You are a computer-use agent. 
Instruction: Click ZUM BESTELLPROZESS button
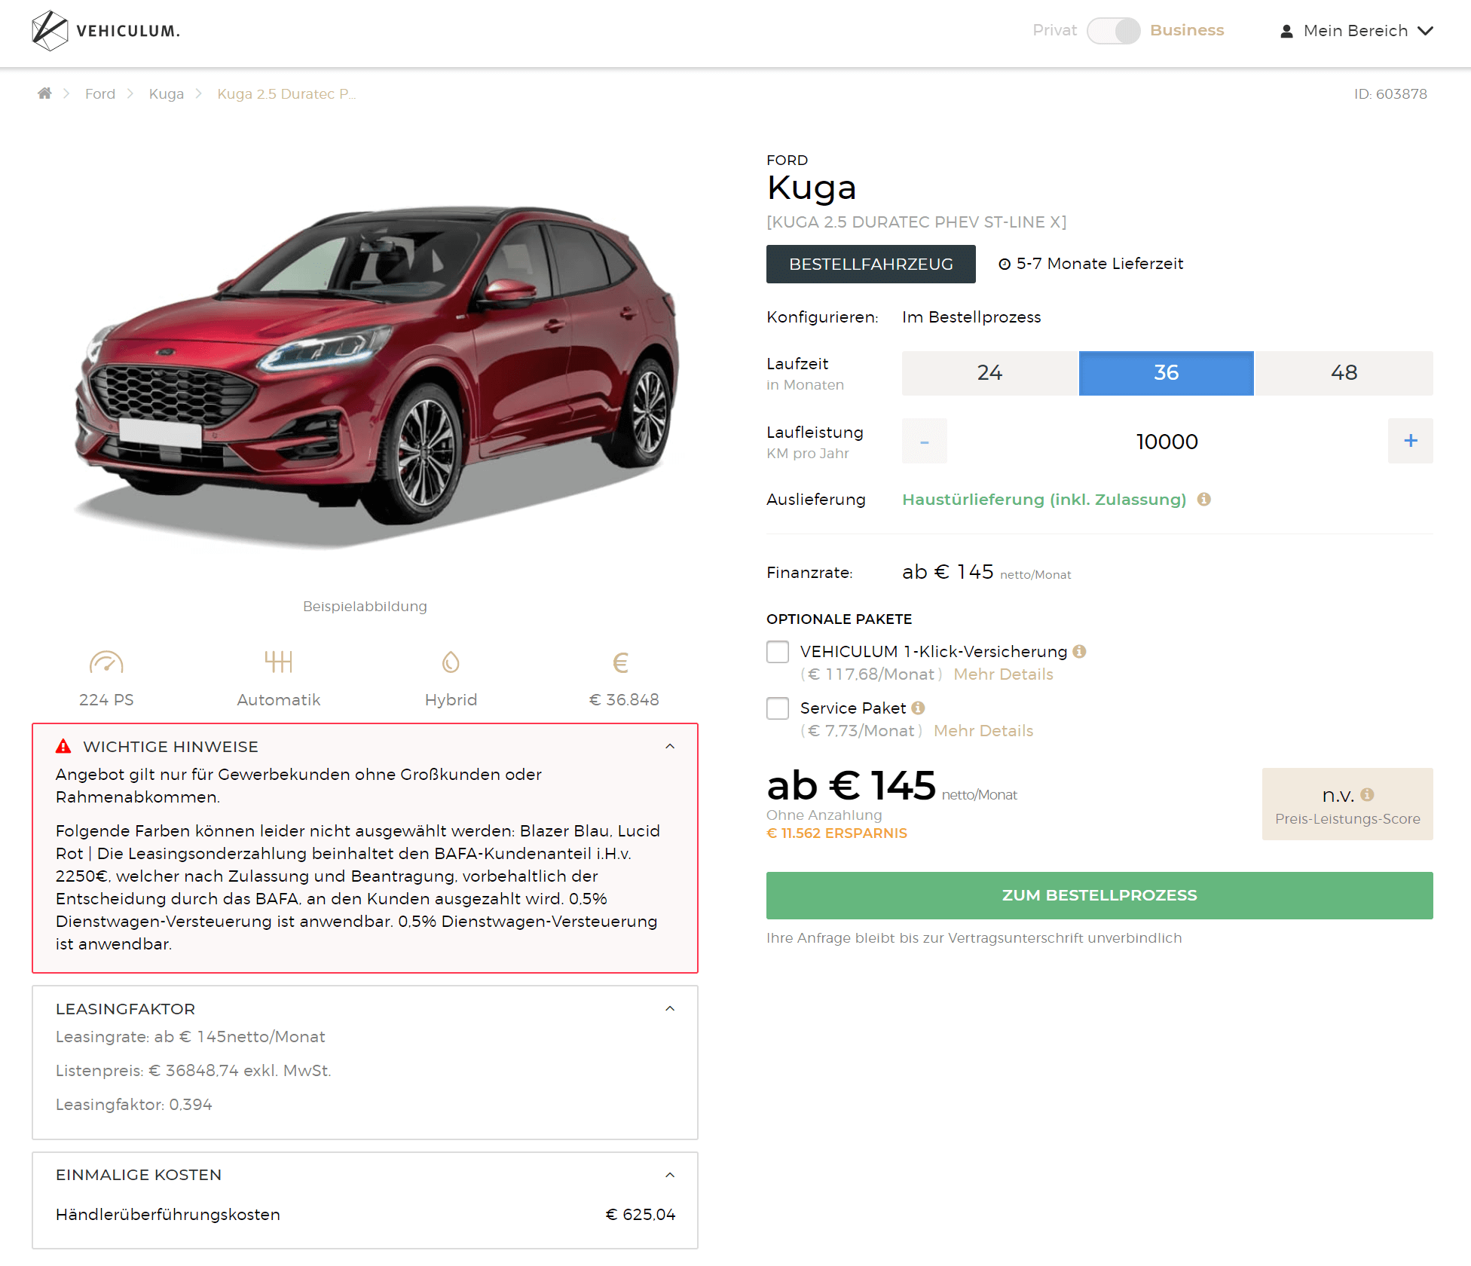[1099, 895]
